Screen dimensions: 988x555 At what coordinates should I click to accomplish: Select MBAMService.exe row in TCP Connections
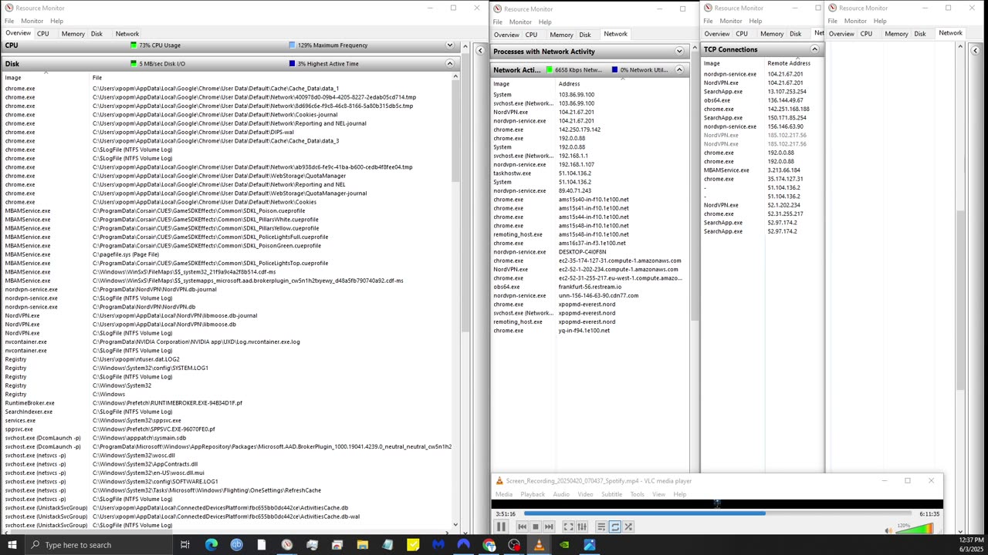[x=761, y=170]
